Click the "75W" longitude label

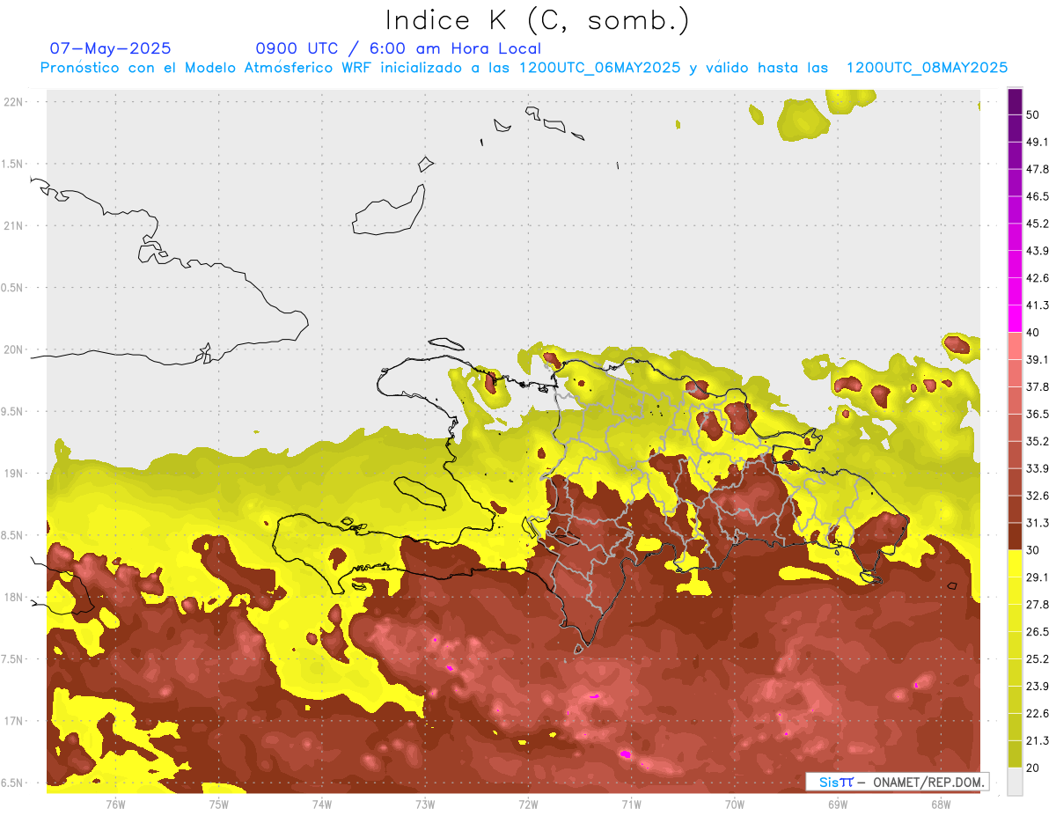tap(219, 804)
